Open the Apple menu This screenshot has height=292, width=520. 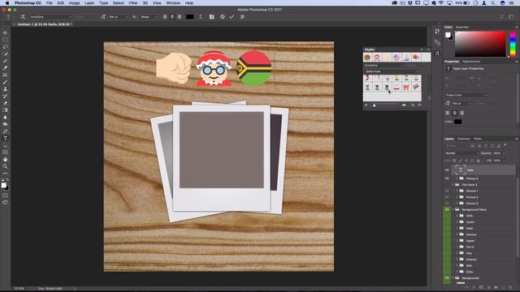pyautogui.click(x=7, y=3)
